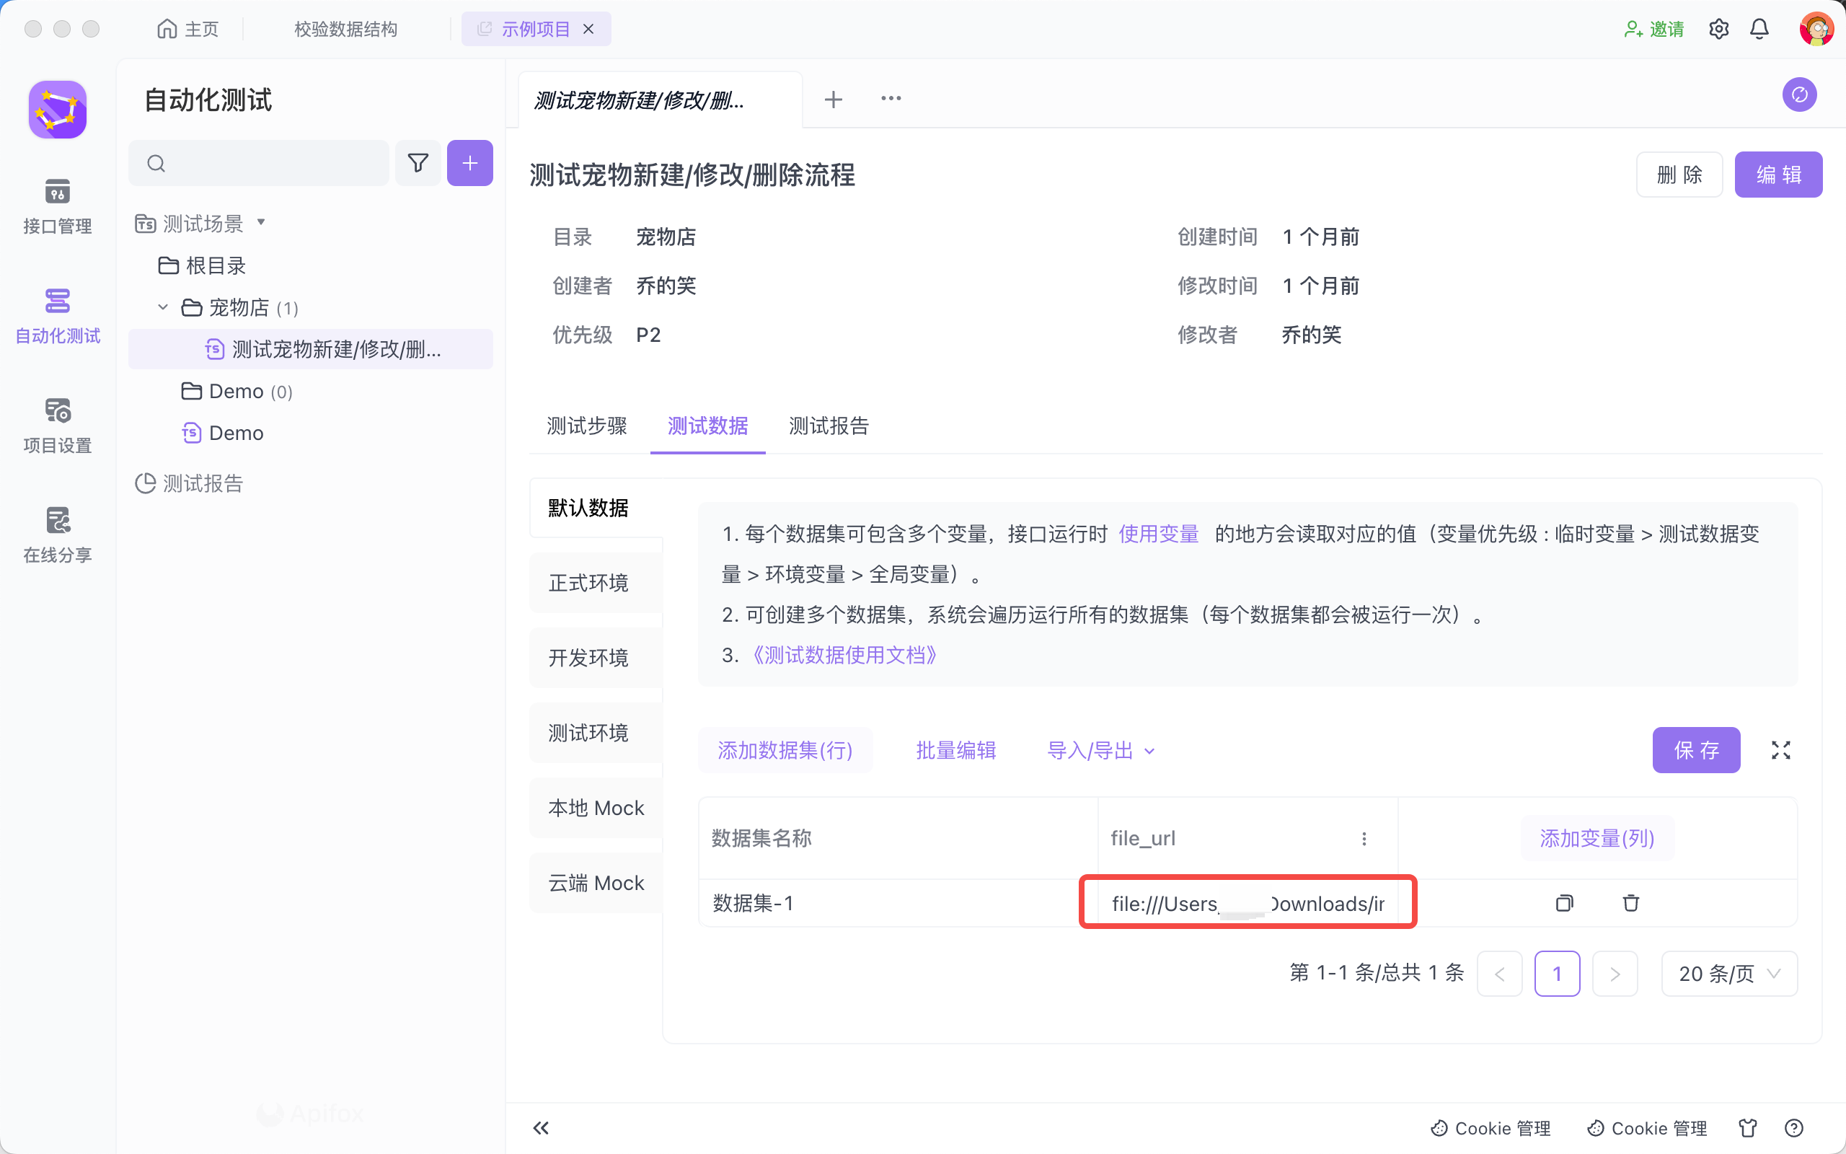Collapse sidebar with double chevron icon
Image resolution: width=1846 pixels, height=1154 pixels.
coord(541,1127)
